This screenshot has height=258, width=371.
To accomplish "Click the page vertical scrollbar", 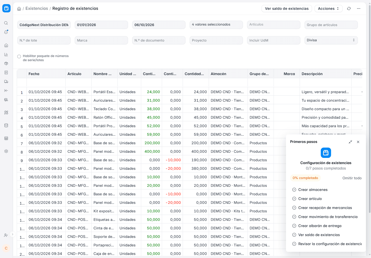I will [x=370, y=108].
